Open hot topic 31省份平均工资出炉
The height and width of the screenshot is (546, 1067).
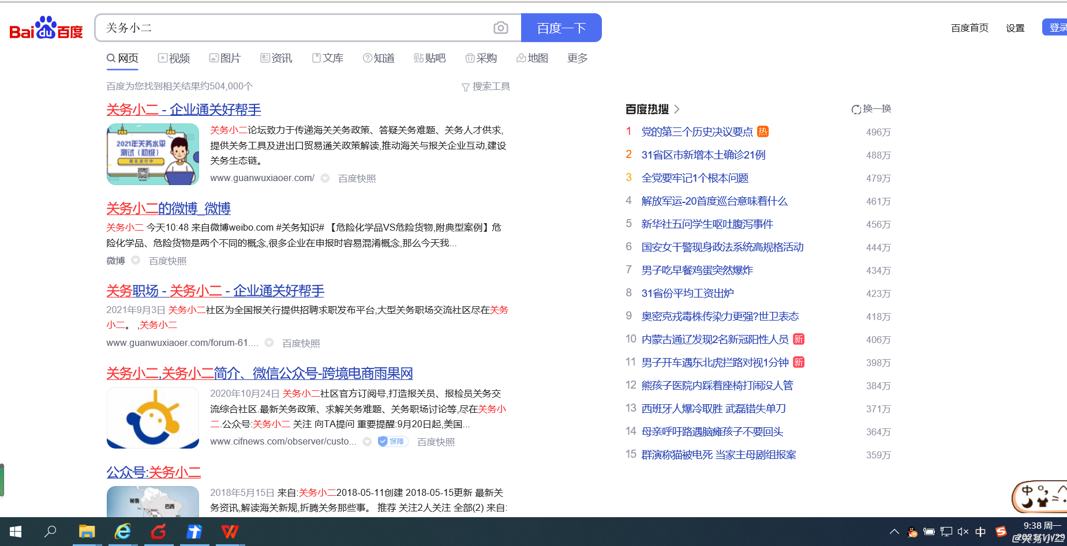(687, 293)
